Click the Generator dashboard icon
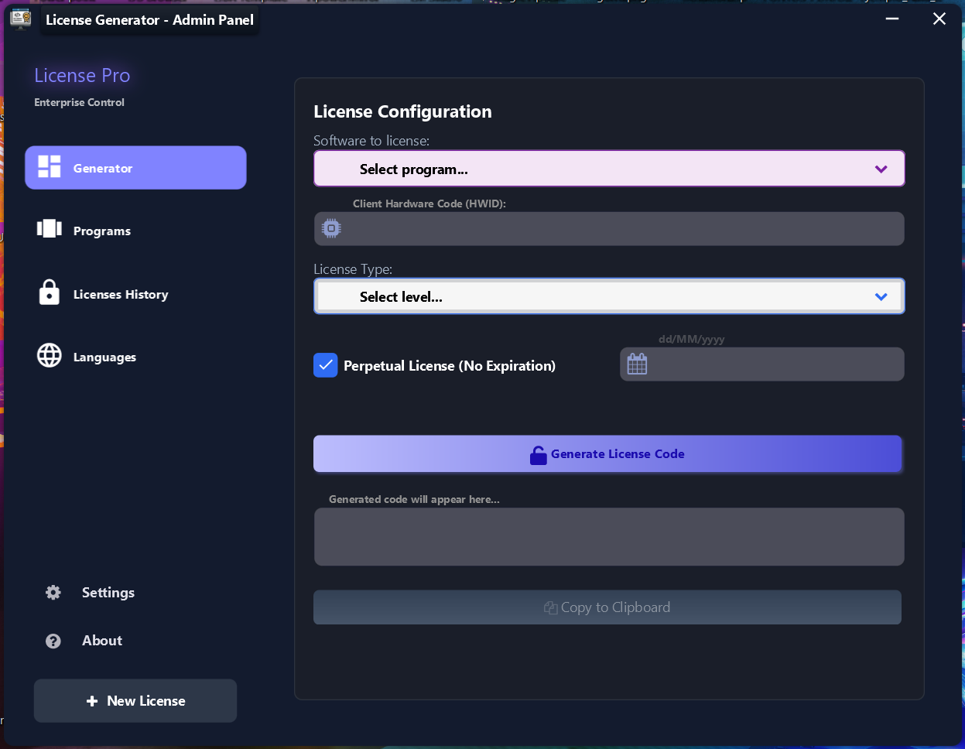Screen dimensions: 965x749 click(x=50, y=166)
